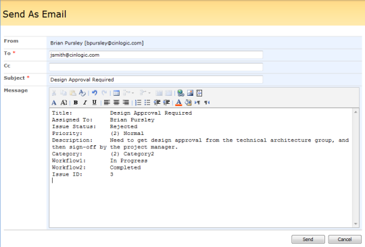
Task: Click the Paste icon in editor toolbar
Action: pyautogui.click(x=73, y=93)
